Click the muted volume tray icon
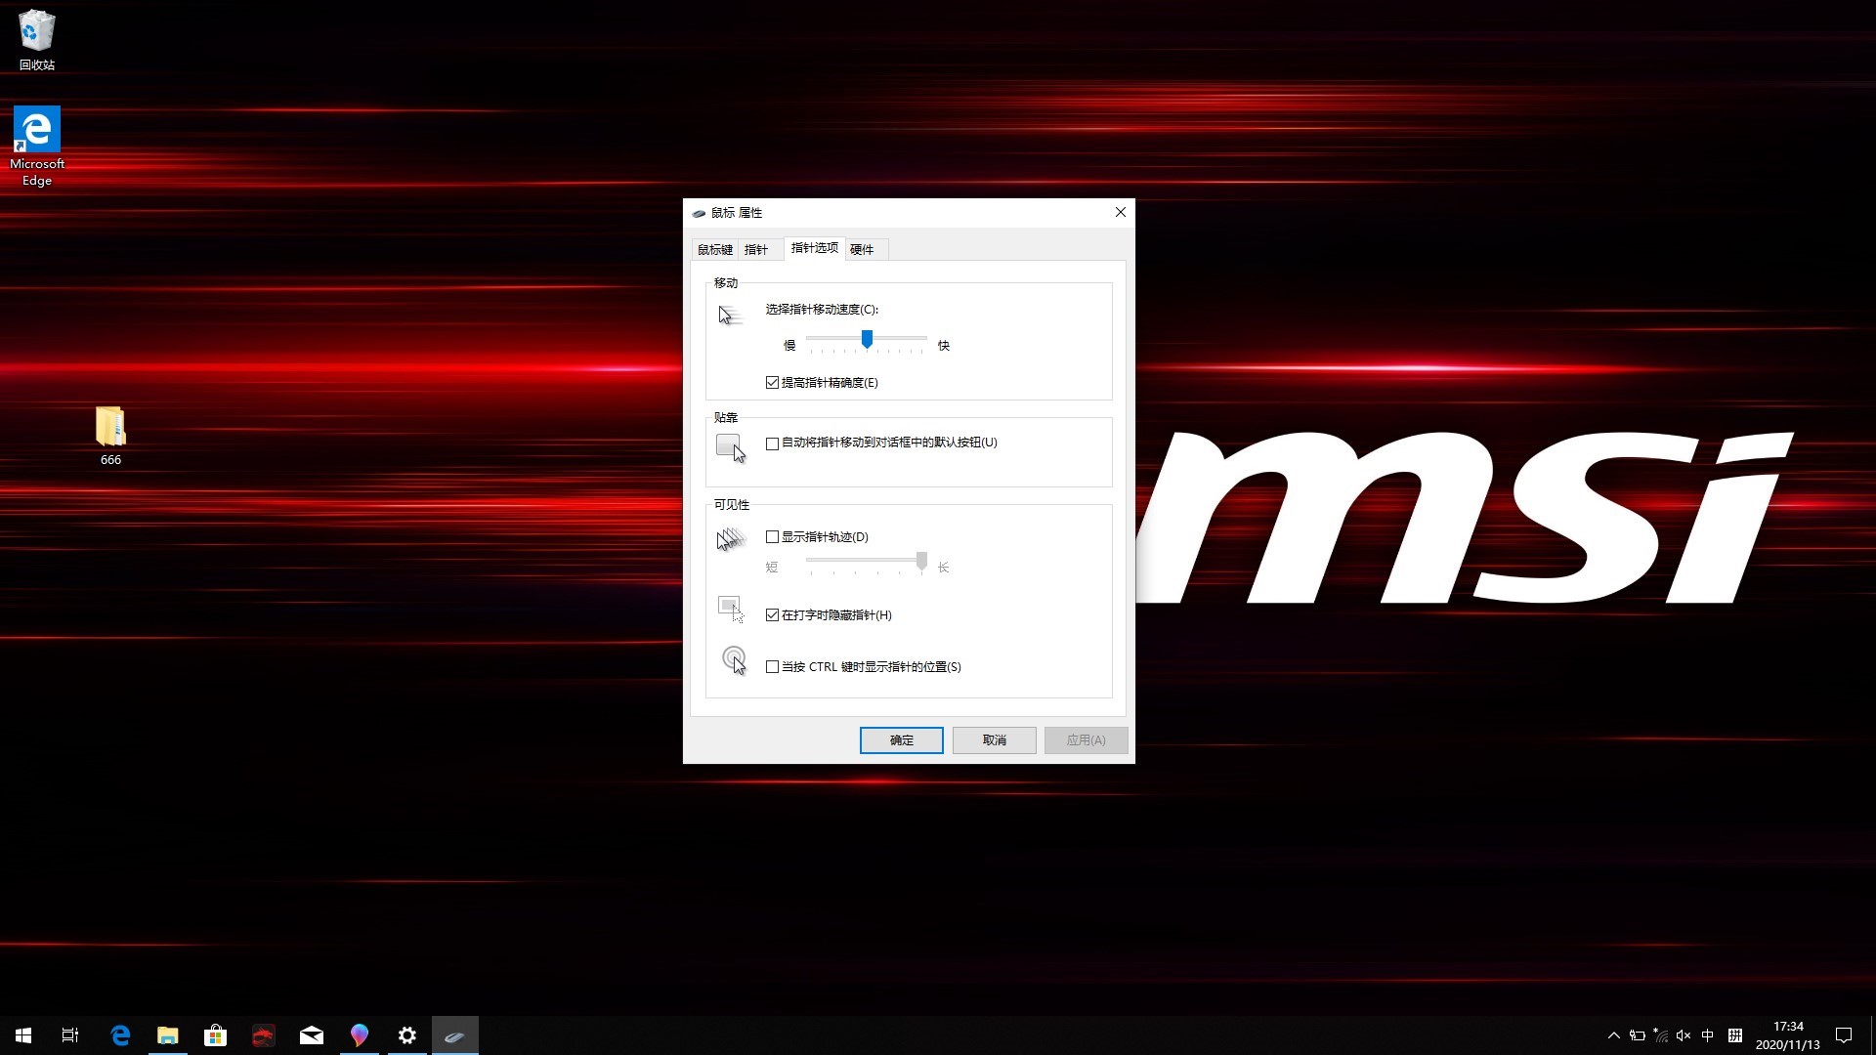The image size is (1876, 1055). [1684, 1035]
